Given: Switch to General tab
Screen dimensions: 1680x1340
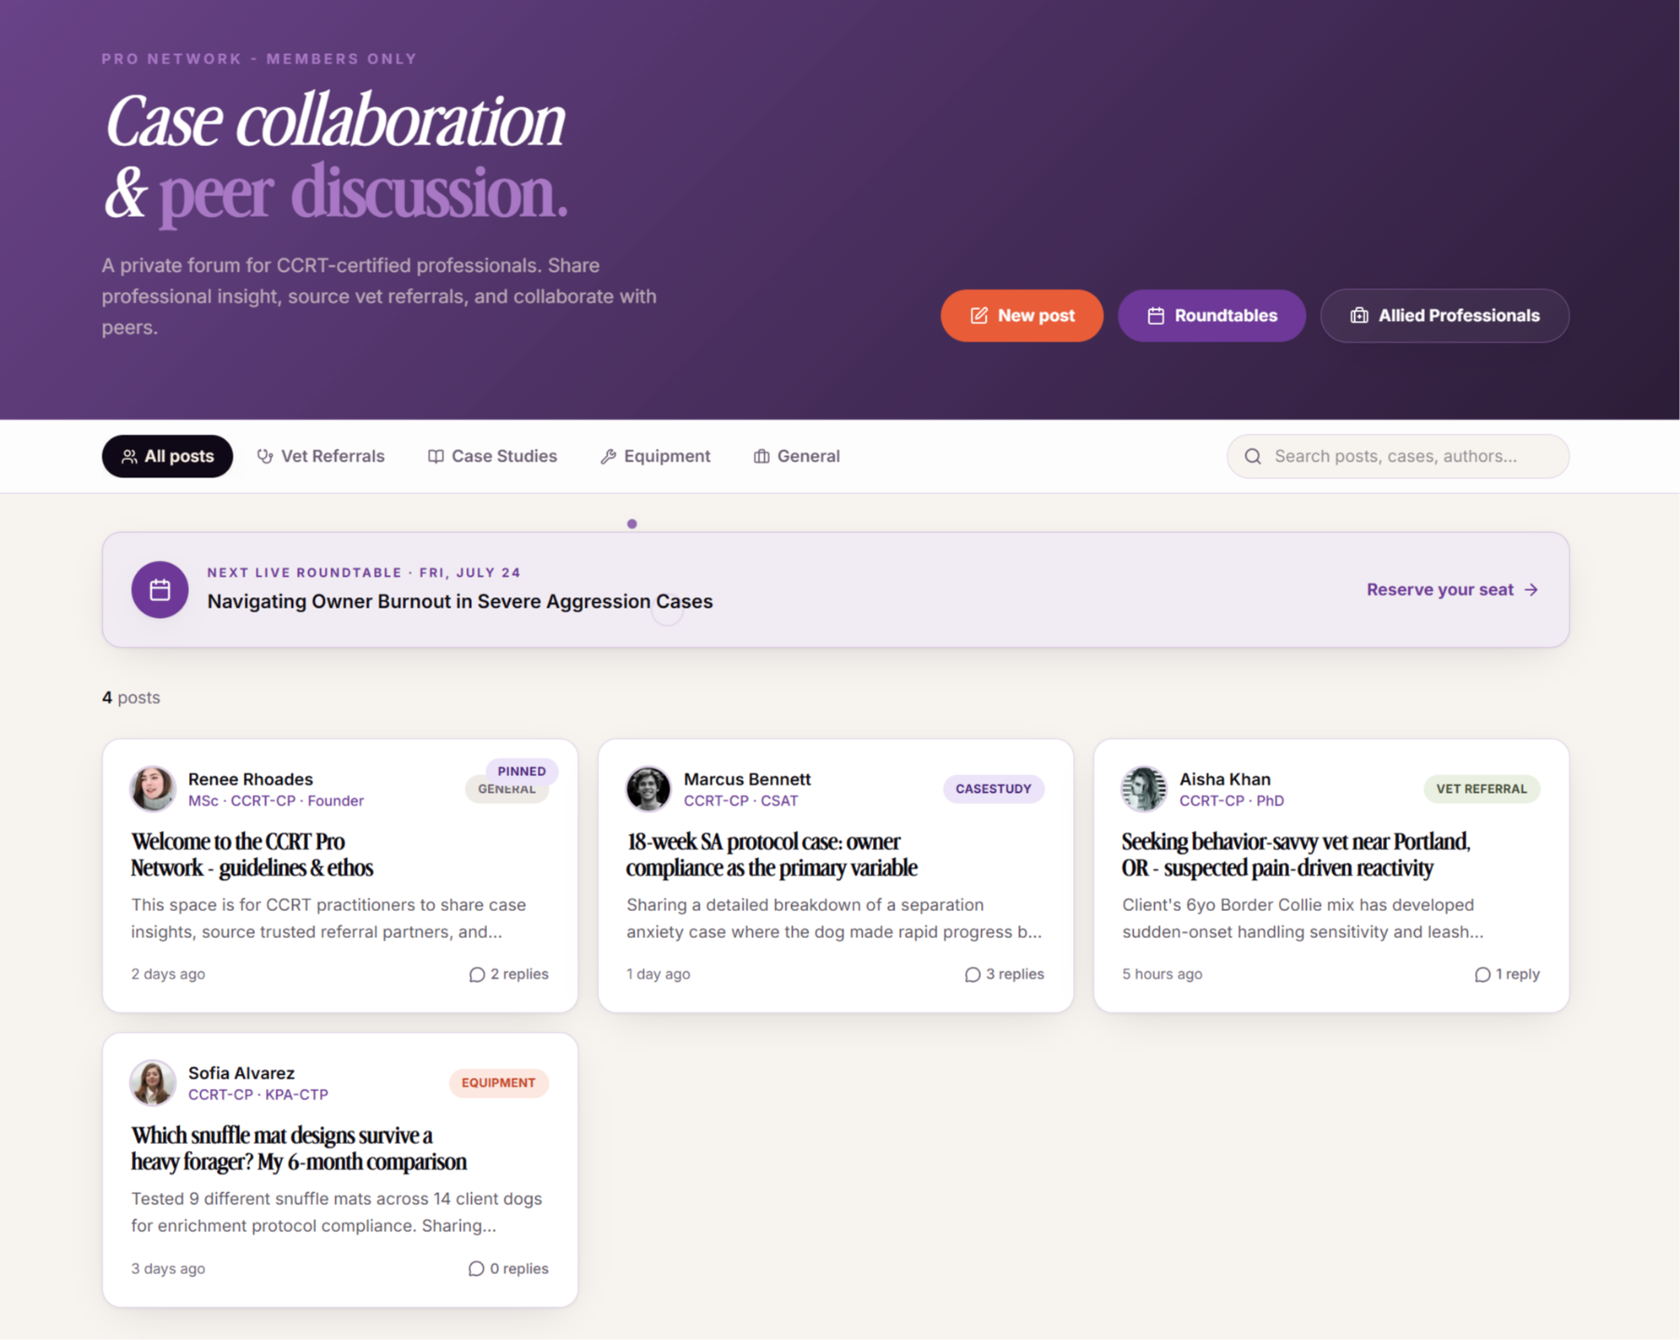Looking at the screenshot, I should coord(797,456).
